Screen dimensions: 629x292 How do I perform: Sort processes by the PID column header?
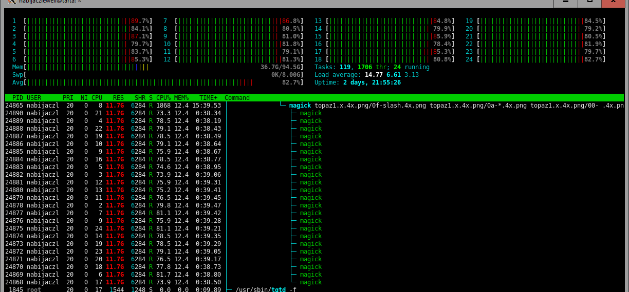point(17,98)
